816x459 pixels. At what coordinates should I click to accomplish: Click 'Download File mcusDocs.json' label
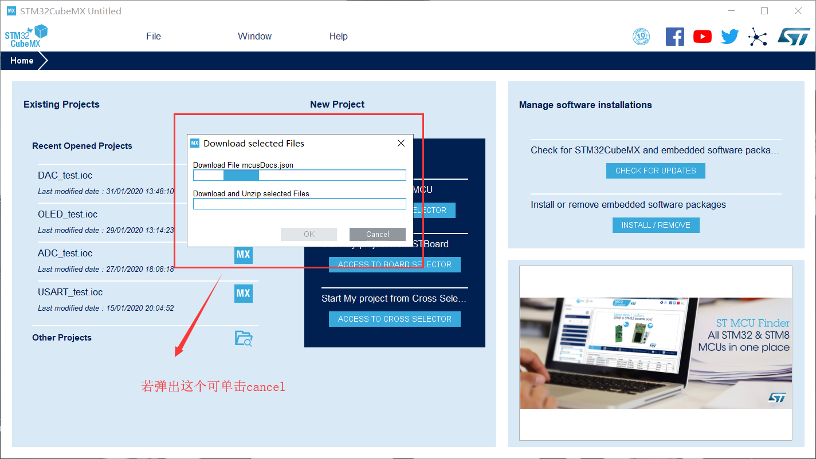click(243, 165)
